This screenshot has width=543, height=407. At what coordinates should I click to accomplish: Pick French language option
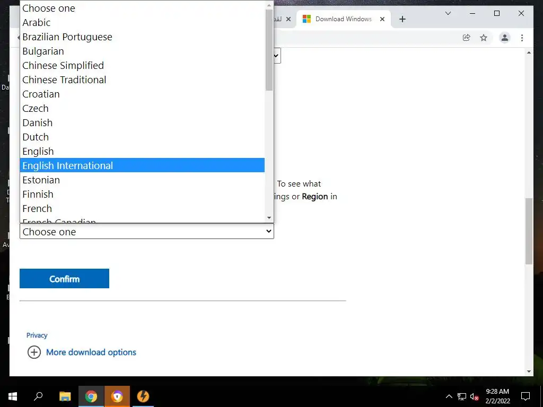(x=142, y=208)
